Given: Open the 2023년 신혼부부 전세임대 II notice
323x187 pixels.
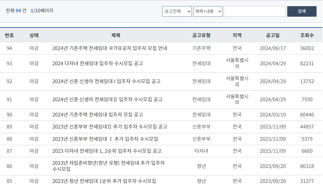Looking at the screenshot, I should click(x=110, y=127).
